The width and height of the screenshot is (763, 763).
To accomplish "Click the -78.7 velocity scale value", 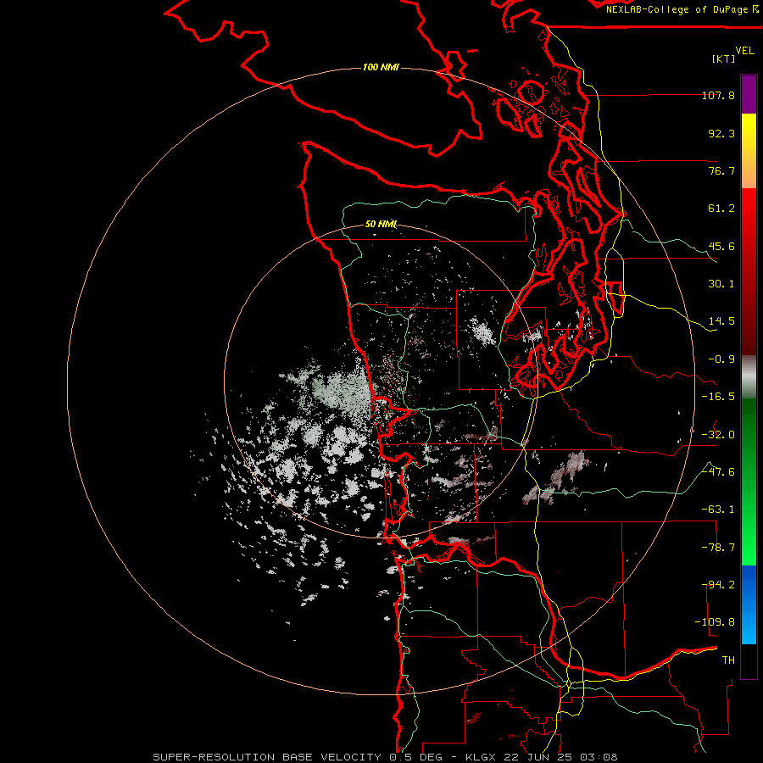I will click(x=718, y=548).
